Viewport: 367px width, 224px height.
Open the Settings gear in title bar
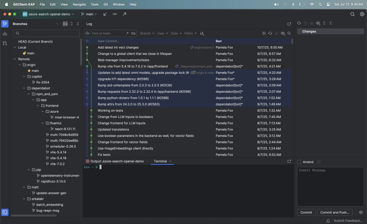pyautogui.click(x=362, y=14)
